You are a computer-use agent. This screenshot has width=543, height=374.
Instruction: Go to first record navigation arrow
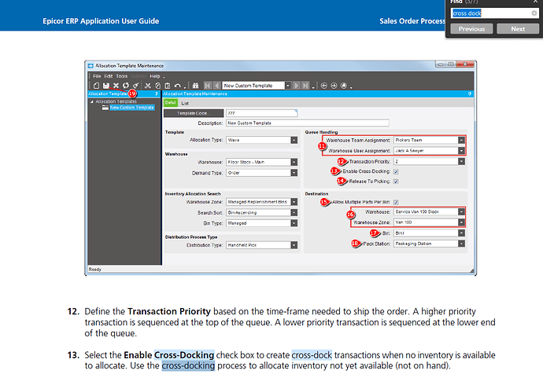coord(208,86)
